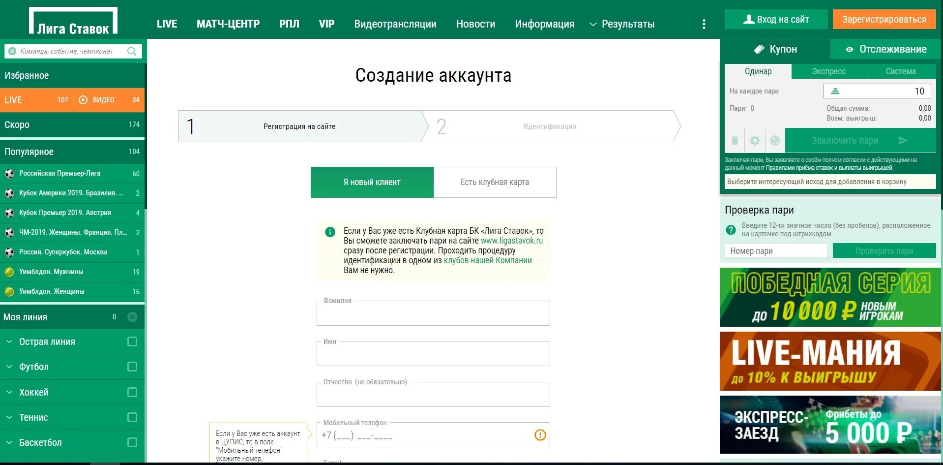Open the Правилами приёма ставок link

click(x=828, y=168)
